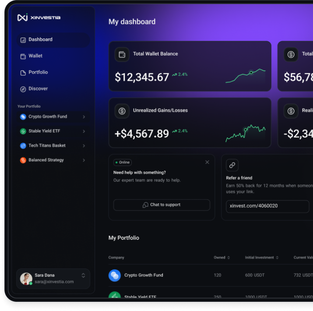Go to Discover in the sidebar

tap(38, 89)
